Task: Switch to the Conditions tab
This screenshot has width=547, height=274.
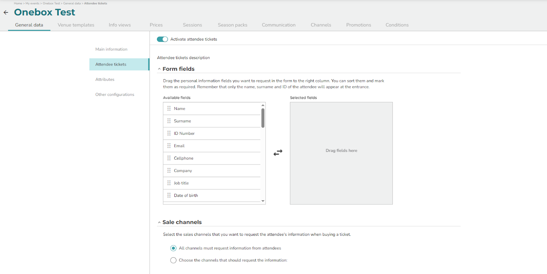Action: click(x=397, y=25)
